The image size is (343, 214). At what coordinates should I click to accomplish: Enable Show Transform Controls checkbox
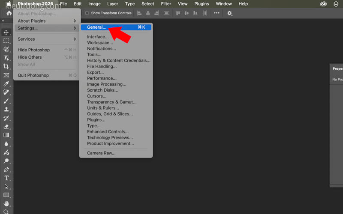coord(87,13)
